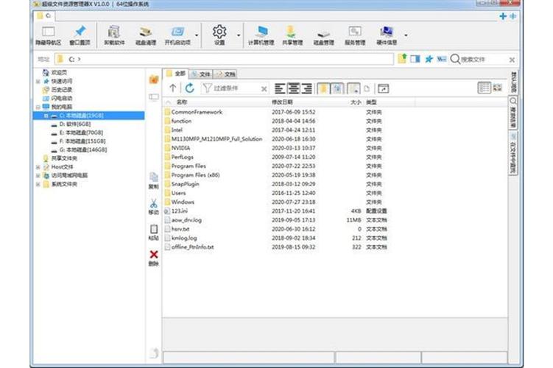Click the refresh icon beside the up arrow
Image resolution: width=553 pixels, height=368 pixels.
click(191, 88)
